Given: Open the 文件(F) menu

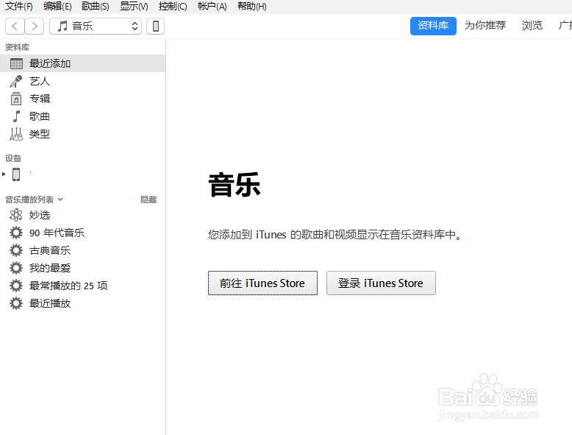Looking at the screenshot, I should click(x=18, y=6).
